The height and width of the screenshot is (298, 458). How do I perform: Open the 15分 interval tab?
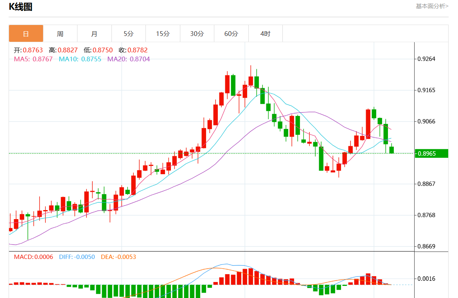pos(163,34)
